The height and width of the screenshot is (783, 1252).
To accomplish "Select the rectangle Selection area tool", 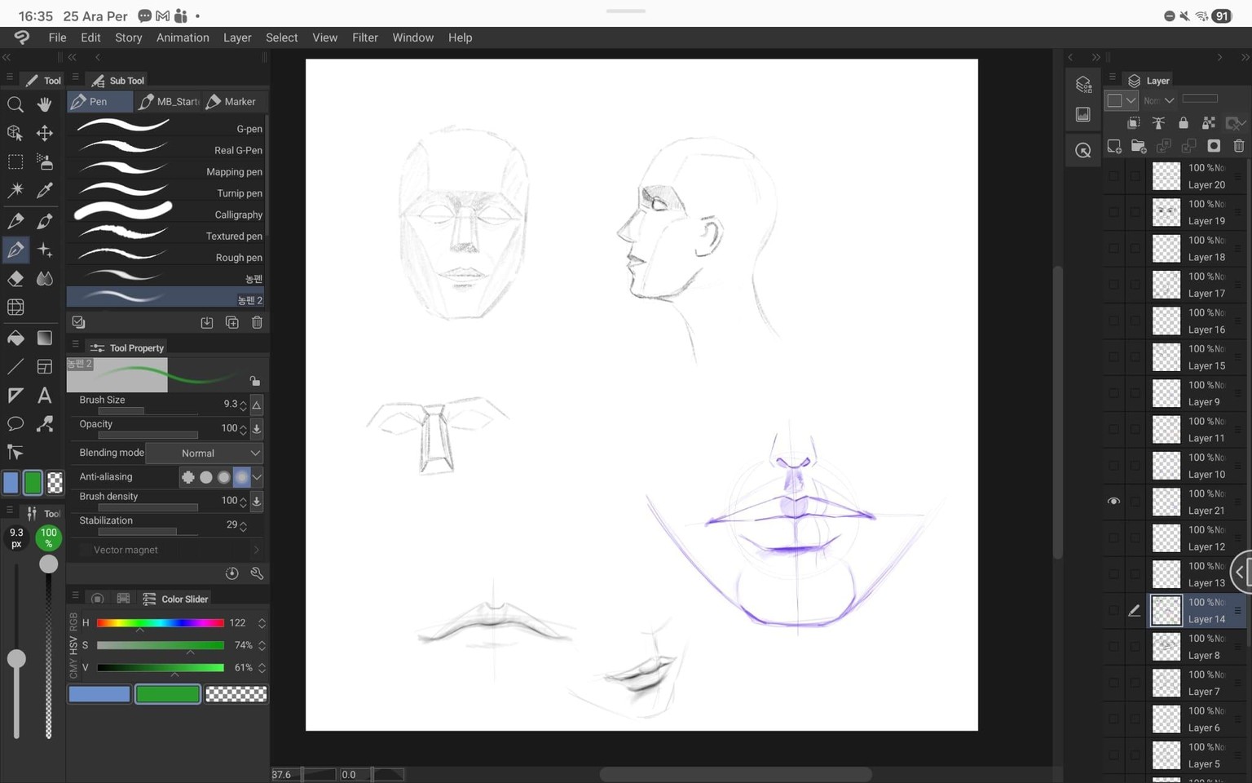I will 15,161.
